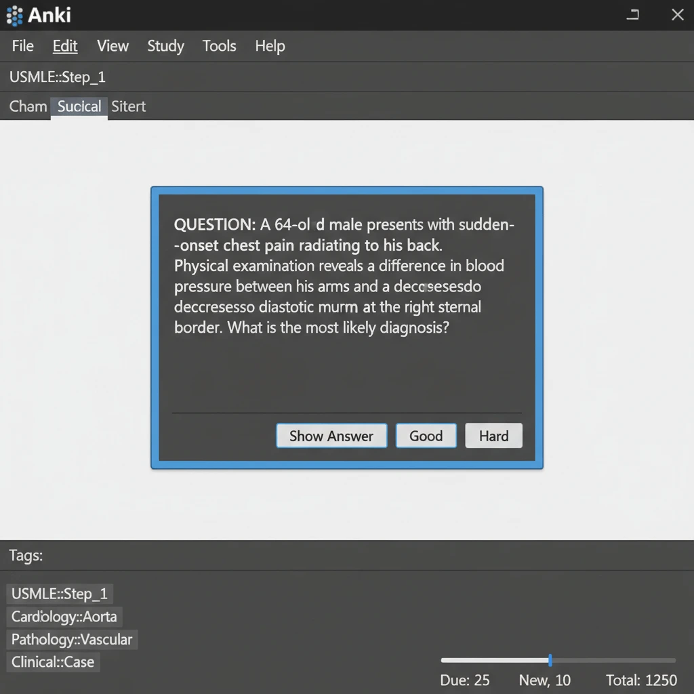Rate the card as Hard
Image resolution: width=694 pixels, height=694 pixels.
(x=493, y=436)
